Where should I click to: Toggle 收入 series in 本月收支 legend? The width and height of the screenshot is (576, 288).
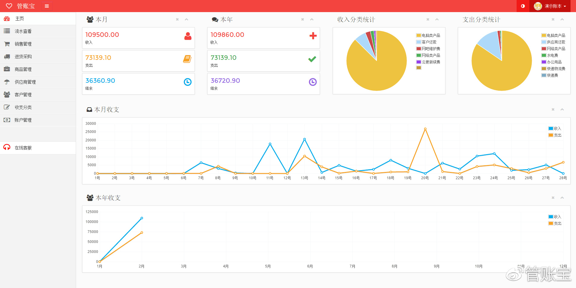tap(555, 128)
